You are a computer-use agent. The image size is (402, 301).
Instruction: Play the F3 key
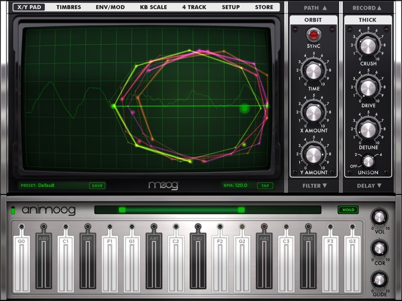[x=330, y=264]
